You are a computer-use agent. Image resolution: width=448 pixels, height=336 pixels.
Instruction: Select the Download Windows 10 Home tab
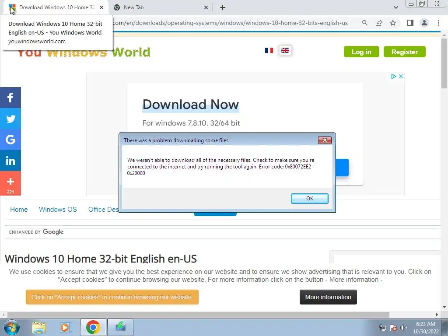56,7
